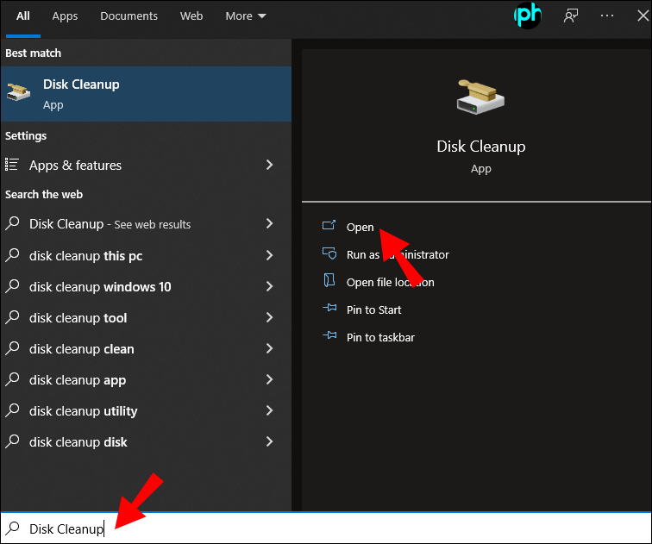Expand the "disk cleanup windows 10" suggestion arrow
The image size is (652, 544).
(x=269, y=286)
